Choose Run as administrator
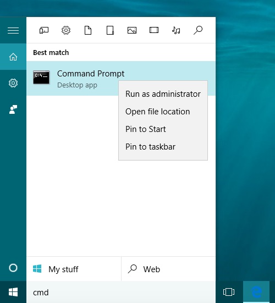The image size is (275, 303). coord(163,94)
